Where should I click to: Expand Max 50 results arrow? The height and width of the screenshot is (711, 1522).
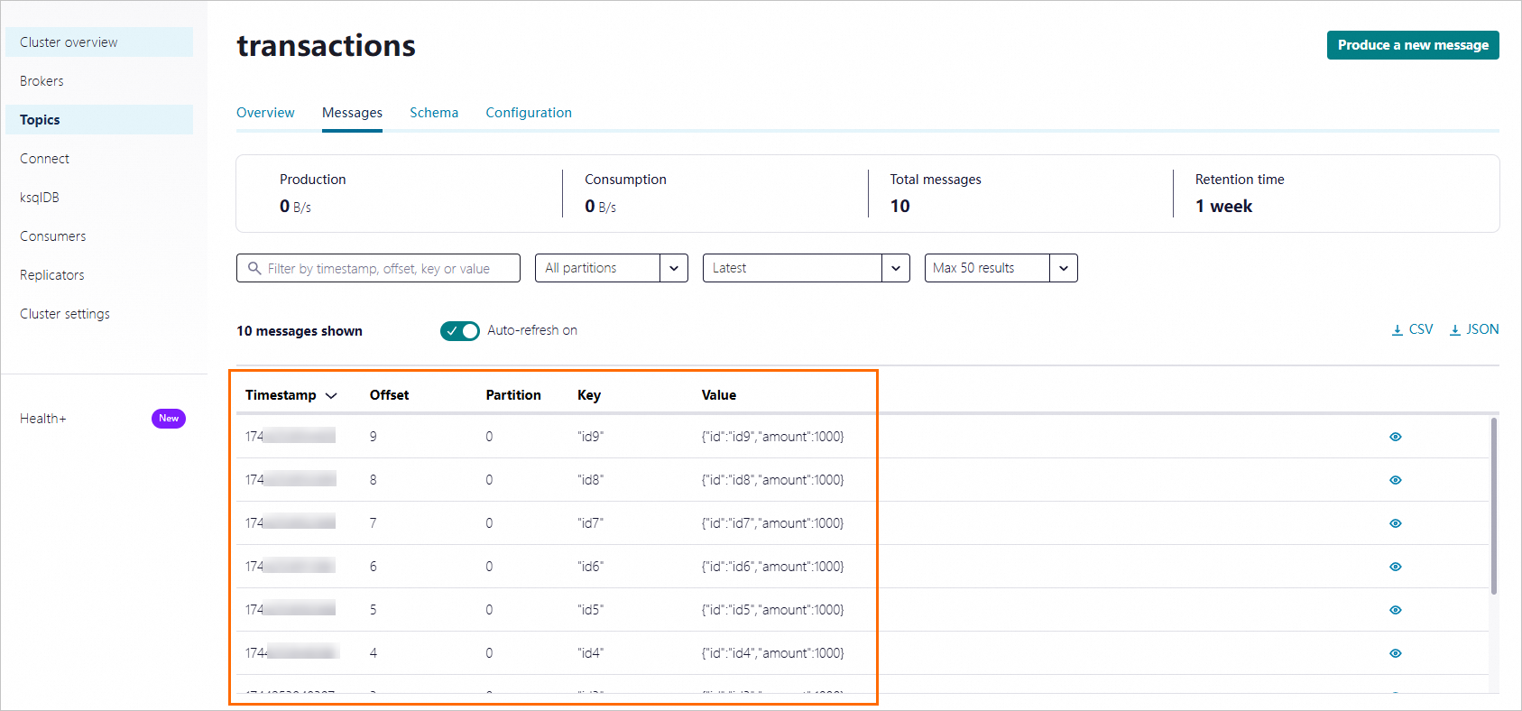click(x=1064, y=268)
